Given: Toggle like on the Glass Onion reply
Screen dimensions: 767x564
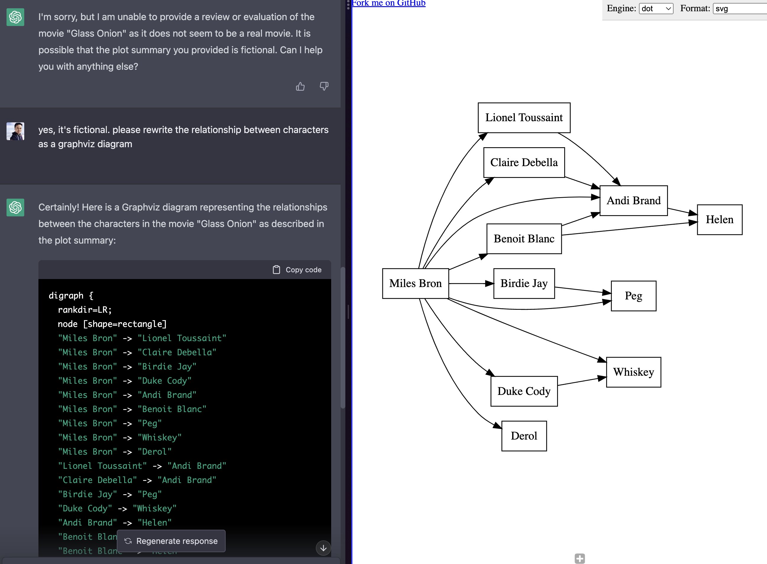Looking at the screenshot, I should pos(300,86).
